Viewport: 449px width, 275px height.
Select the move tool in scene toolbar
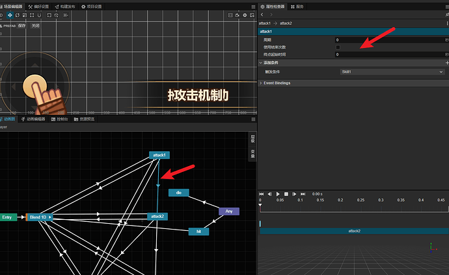click(10, 15)
